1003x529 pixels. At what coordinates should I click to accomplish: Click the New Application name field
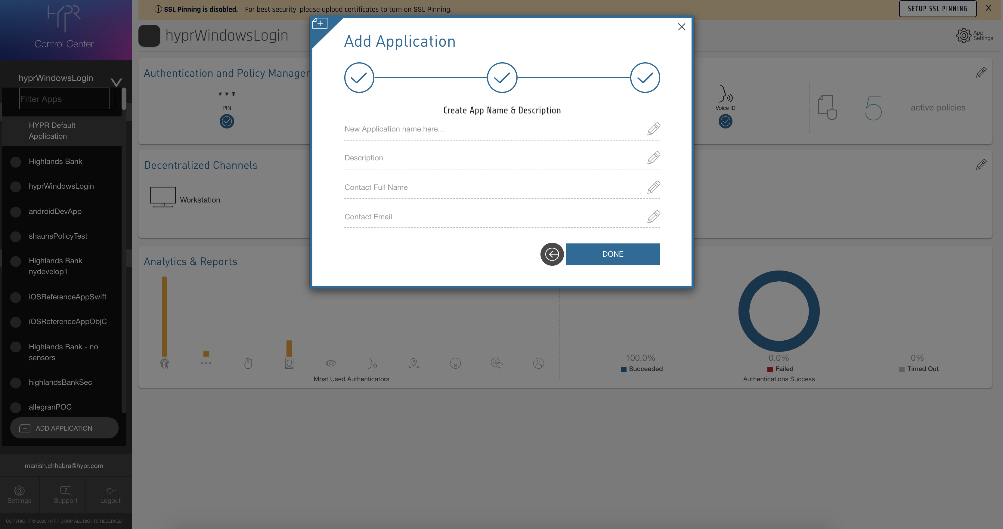[491, 129]
